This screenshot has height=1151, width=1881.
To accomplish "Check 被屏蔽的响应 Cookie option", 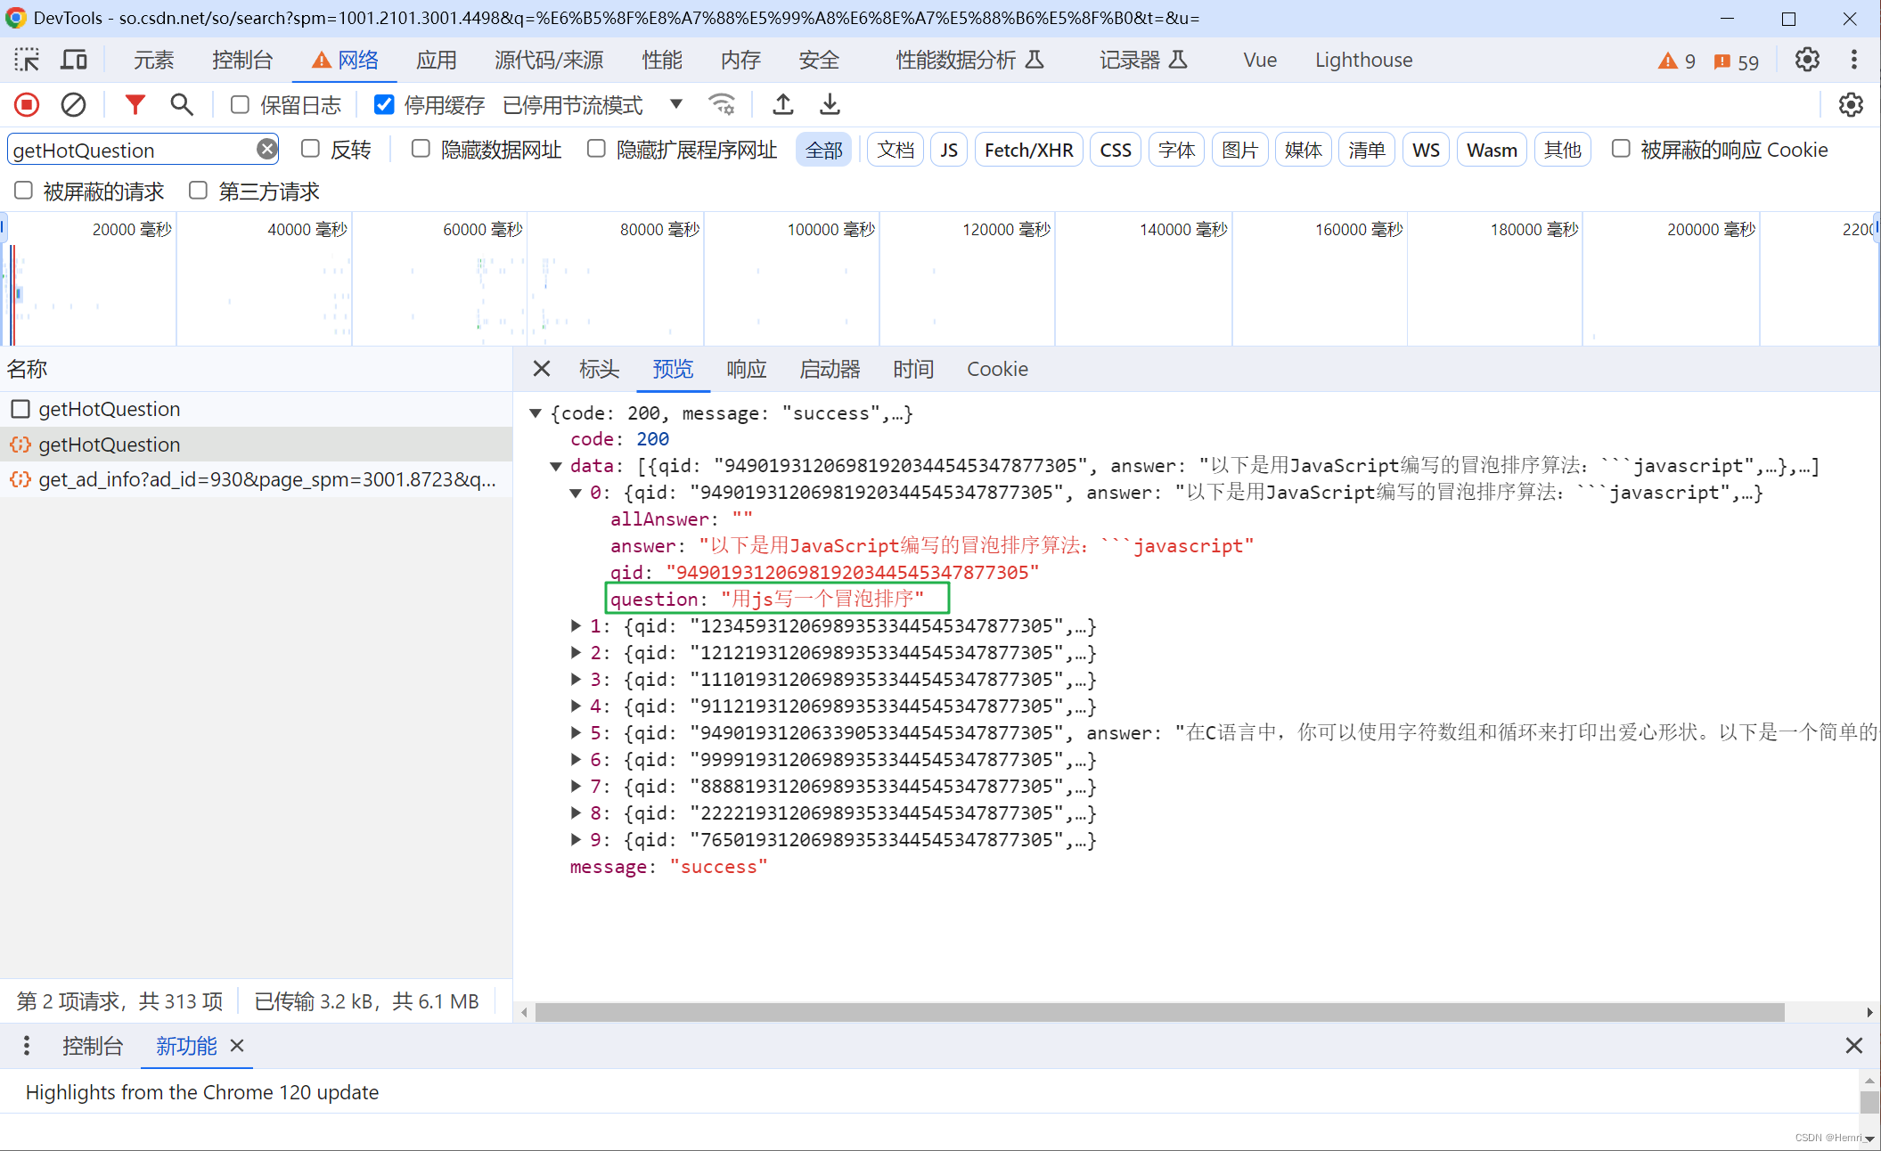I will click(1621, 149).
